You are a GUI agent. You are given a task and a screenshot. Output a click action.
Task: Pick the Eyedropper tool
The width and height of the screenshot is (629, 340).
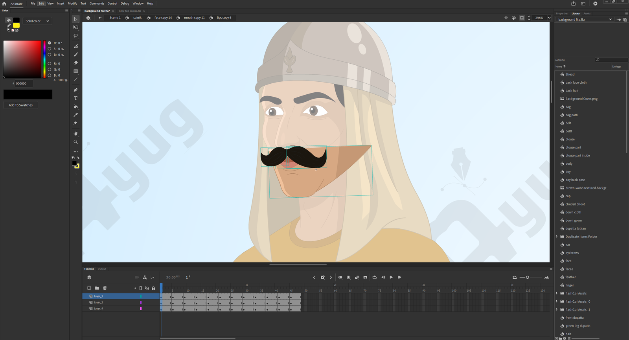[x=76, y=115]
